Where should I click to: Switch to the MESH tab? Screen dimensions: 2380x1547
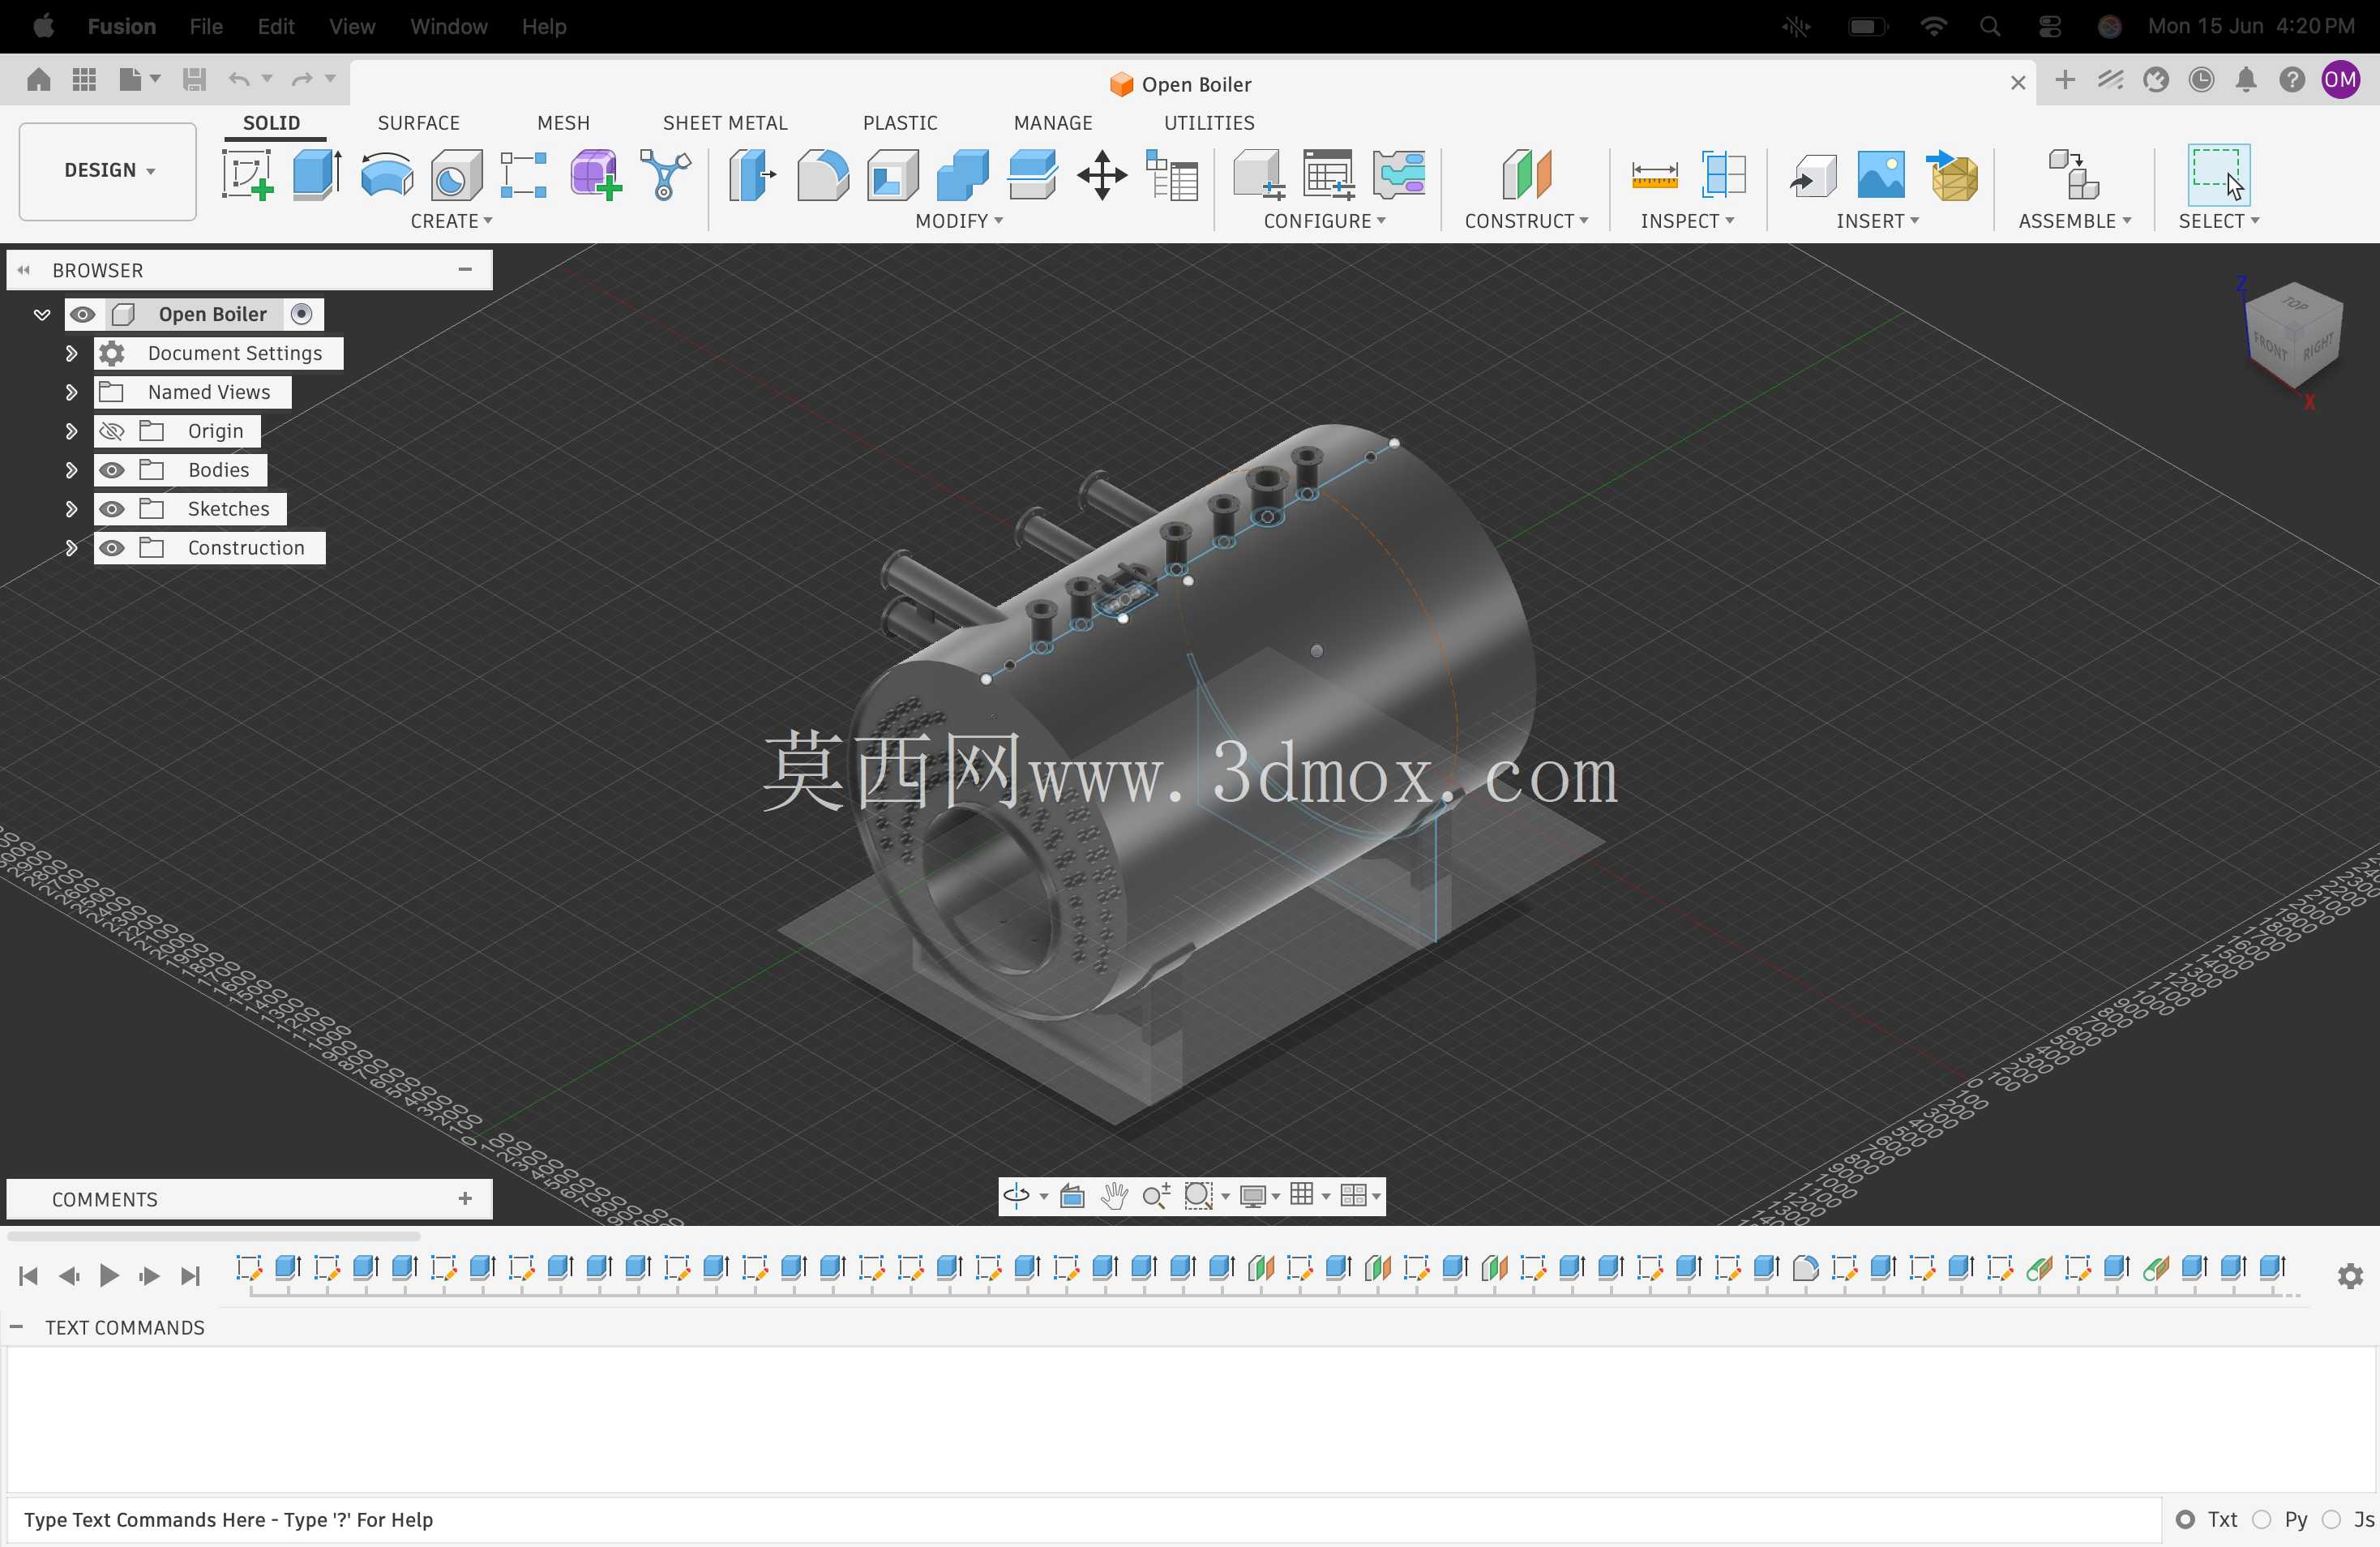point(563,123)
